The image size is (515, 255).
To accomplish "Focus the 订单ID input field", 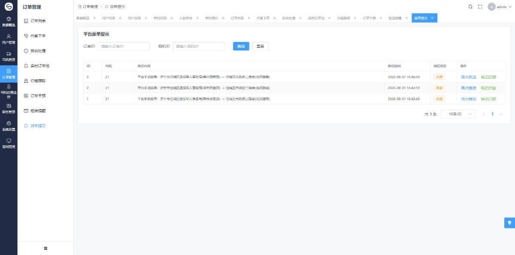I will coord(124,46).
